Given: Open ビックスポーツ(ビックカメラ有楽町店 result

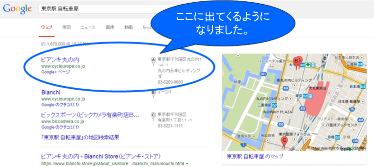Looking at the screenshot, I should 90,115.
